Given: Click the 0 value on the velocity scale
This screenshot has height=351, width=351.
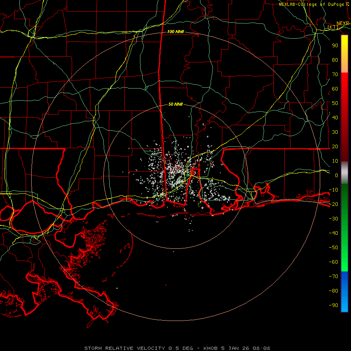Looking at the screenshot, I should click(x=337, y=175).
